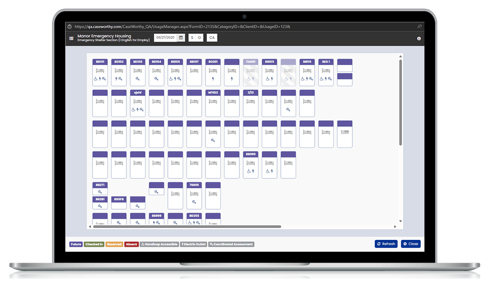Click the scroll-right arrow of bed grid

pyautogui.click(x=395, y=226)
